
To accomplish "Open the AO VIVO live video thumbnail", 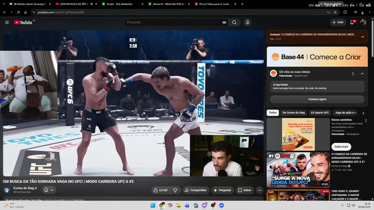I will click(298, 195).
